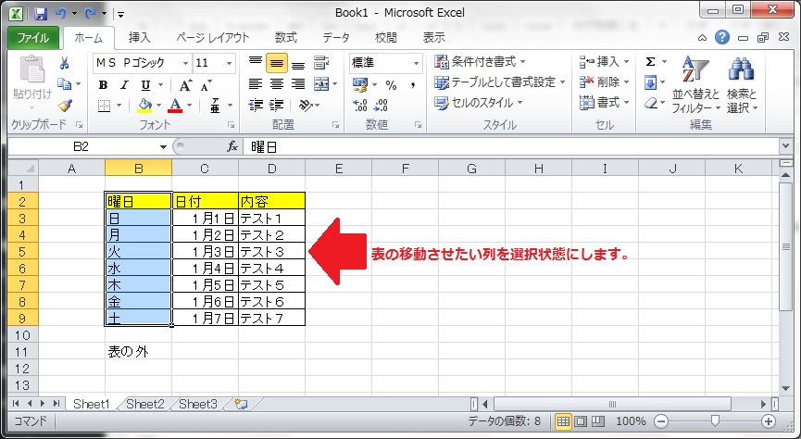
Task: Click the wrap text icon
Action: coord(320,63)
